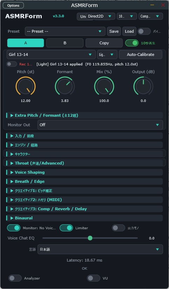Open the Preset dropdown arrow

tap(100, 31)
